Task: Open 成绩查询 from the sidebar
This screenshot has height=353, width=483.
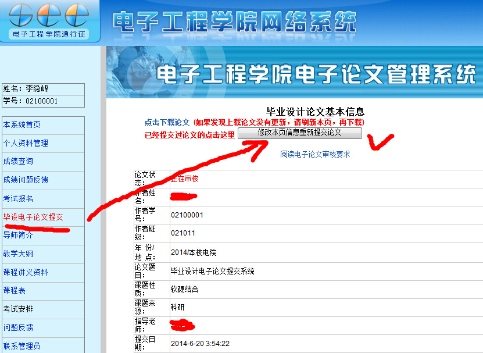Action: [18, 161]
